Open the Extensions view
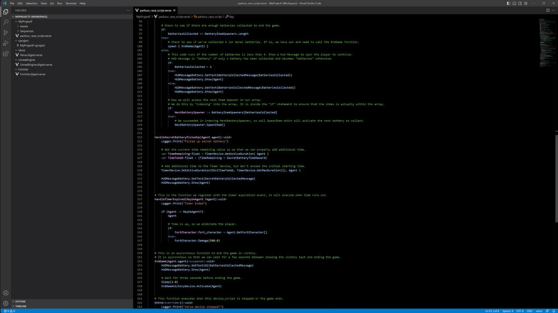558x313 pixels. pyautogui.click(x=6, y=54)
